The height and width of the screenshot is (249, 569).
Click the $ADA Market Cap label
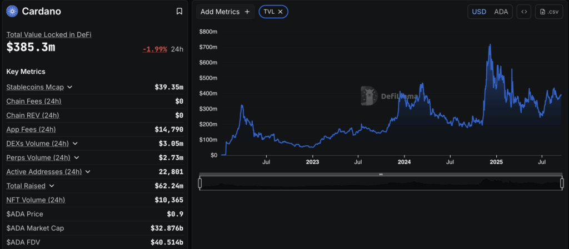35,228
